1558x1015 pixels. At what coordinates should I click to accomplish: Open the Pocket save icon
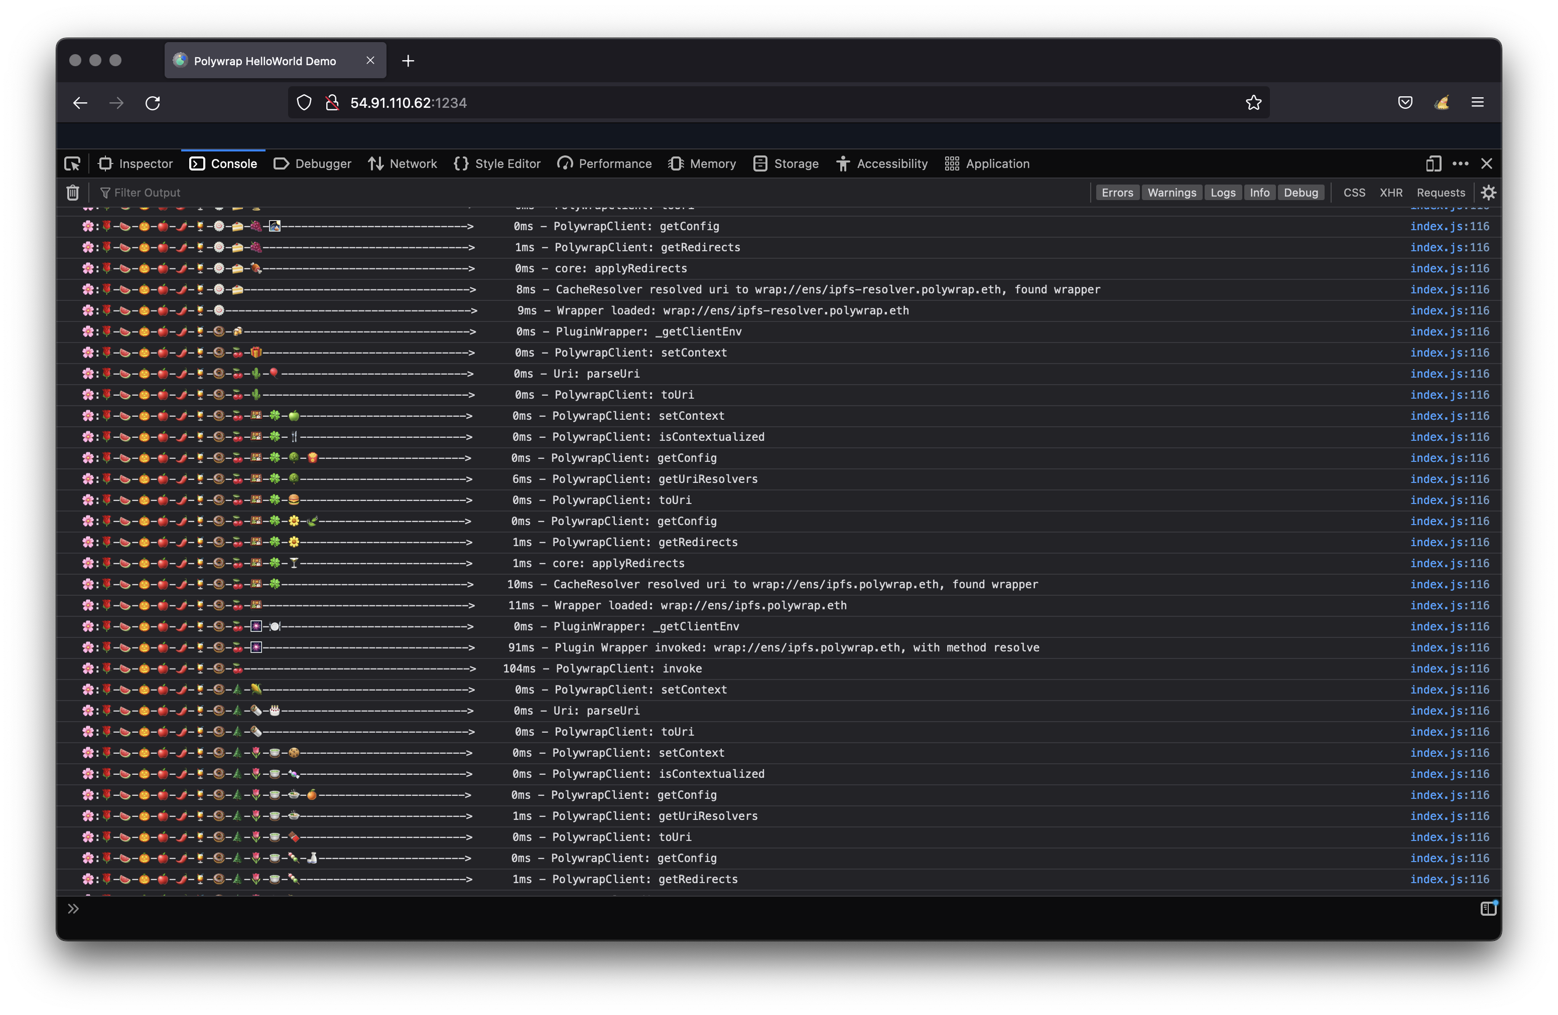[x=1404, y=102]
